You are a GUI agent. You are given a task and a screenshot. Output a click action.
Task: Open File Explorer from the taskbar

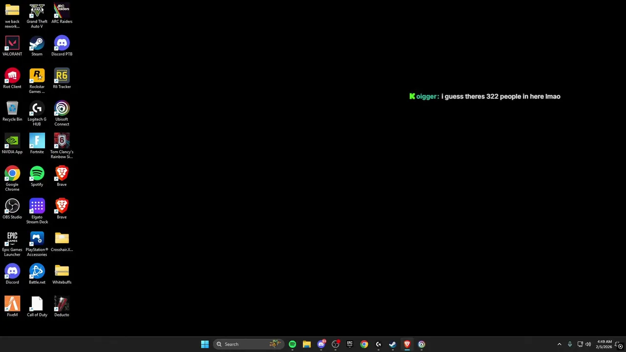(x=307, y=344)
